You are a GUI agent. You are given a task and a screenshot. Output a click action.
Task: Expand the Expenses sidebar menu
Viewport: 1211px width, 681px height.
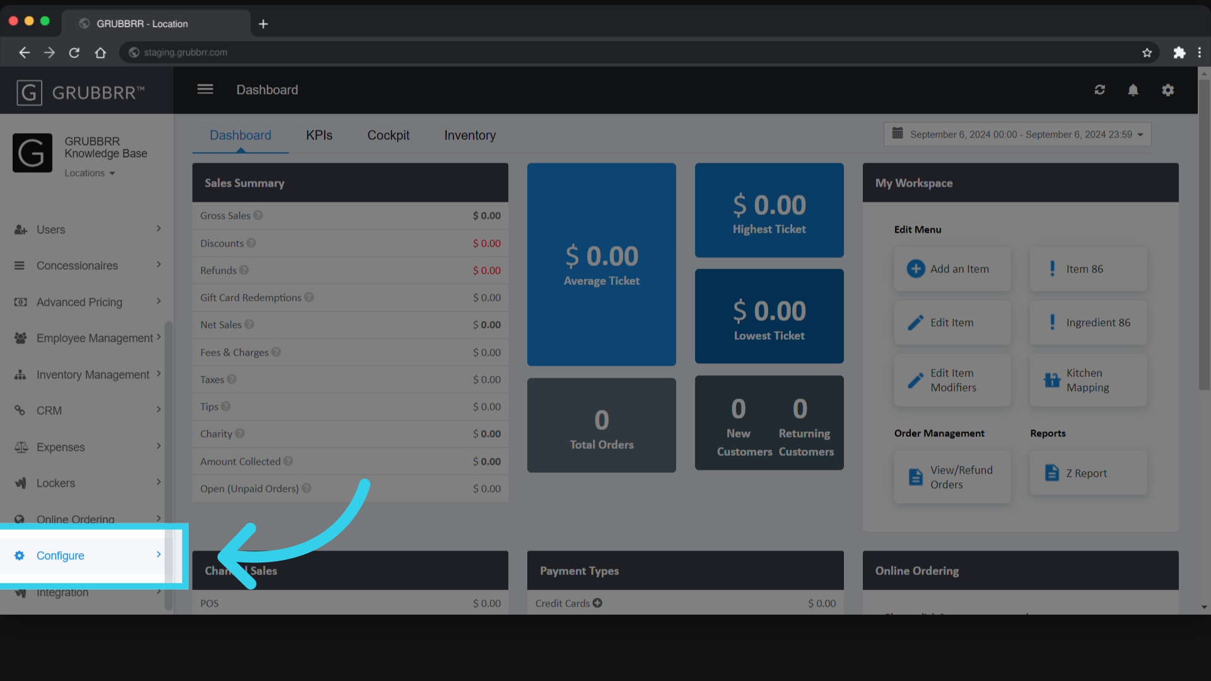pyautogui.click(x=87, y=447)
